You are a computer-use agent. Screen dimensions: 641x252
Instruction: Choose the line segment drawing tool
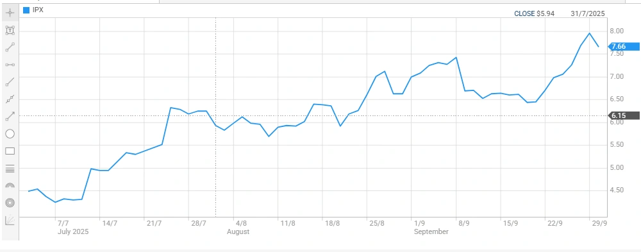coord(10,47)
